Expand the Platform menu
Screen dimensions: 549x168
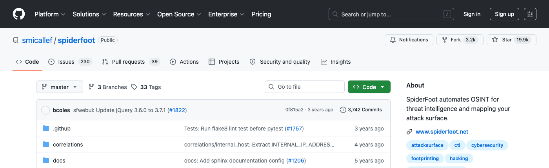pyautogui.click(x=49, y=14)
